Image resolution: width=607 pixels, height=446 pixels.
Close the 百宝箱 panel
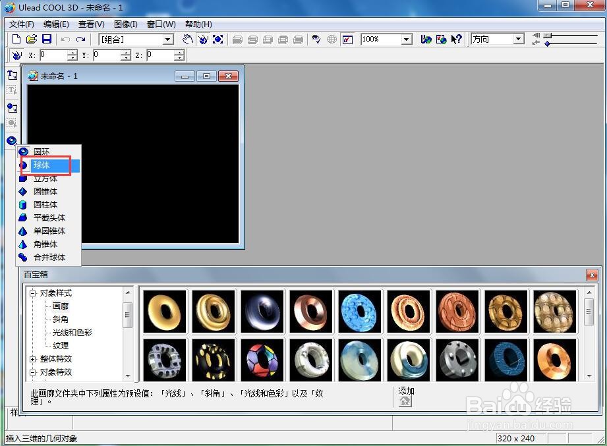[592, 275]
